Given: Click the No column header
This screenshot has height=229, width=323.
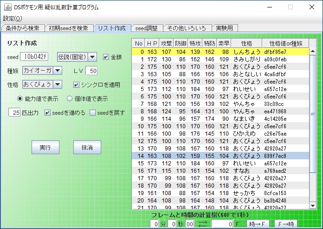Looking at the screenshot, I should [x=138, y=44].
